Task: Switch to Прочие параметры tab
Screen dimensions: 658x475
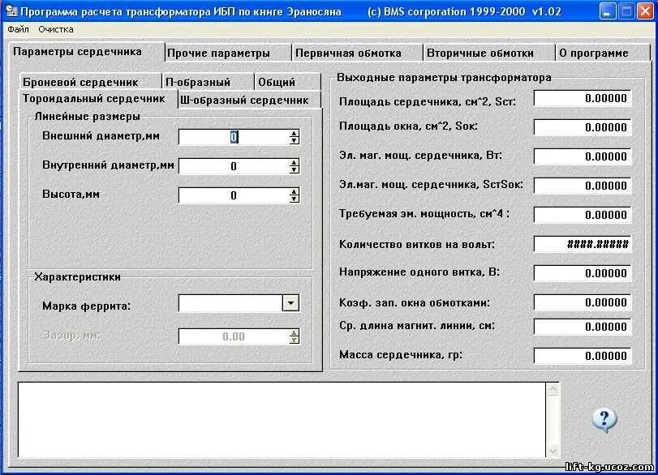Action: point(228,53)
